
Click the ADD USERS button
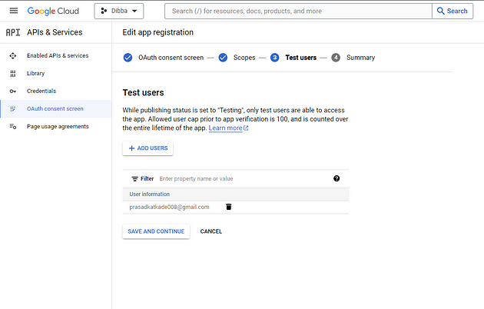[x=148, y=148]
